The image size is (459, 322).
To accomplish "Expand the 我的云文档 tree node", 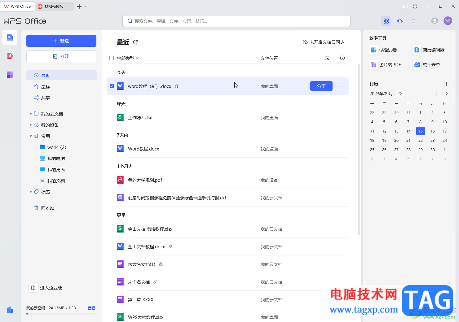I will 31,114.
